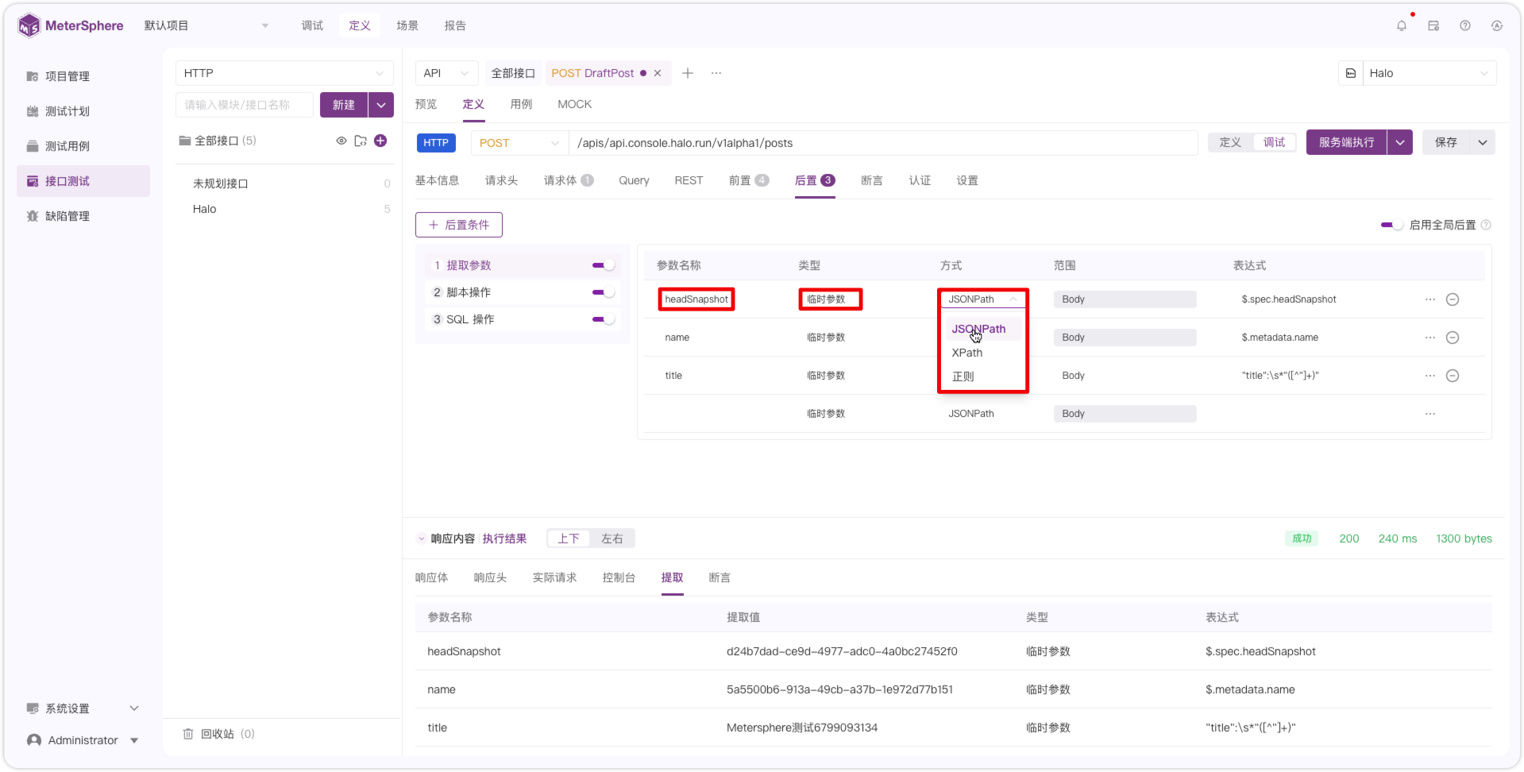Image resolution: width=1524 pixels, height=772 pixels.
Task: Open more options for headSnapshot row
Action: (1430, 299)
